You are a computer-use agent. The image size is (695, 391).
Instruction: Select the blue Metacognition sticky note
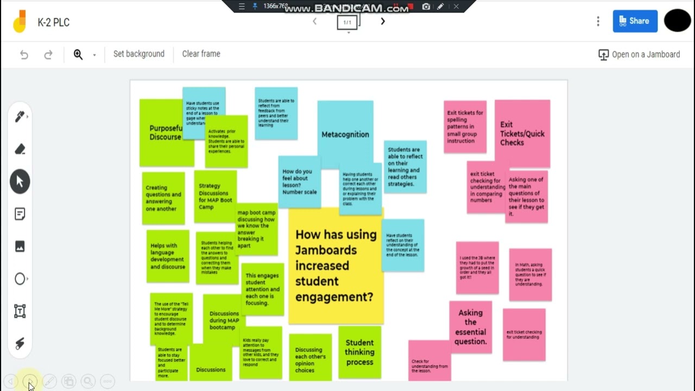click(x=345, y=135)
